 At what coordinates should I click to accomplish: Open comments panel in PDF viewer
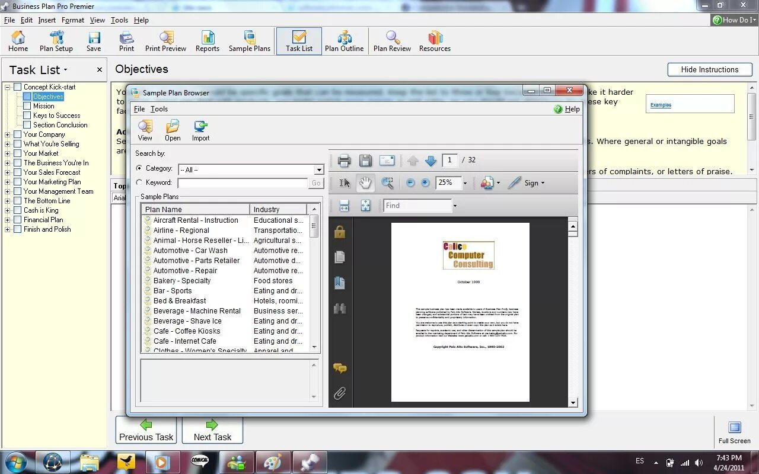point(340,368)
